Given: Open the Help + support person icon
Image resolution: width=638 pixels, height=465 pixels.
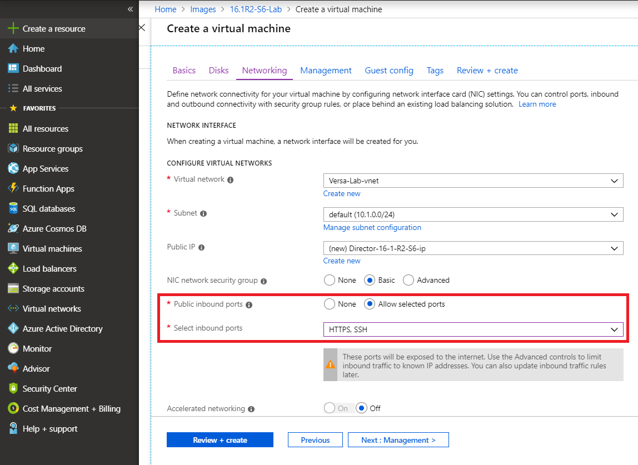Looking at the screenshot, I should tap(13, 428).
